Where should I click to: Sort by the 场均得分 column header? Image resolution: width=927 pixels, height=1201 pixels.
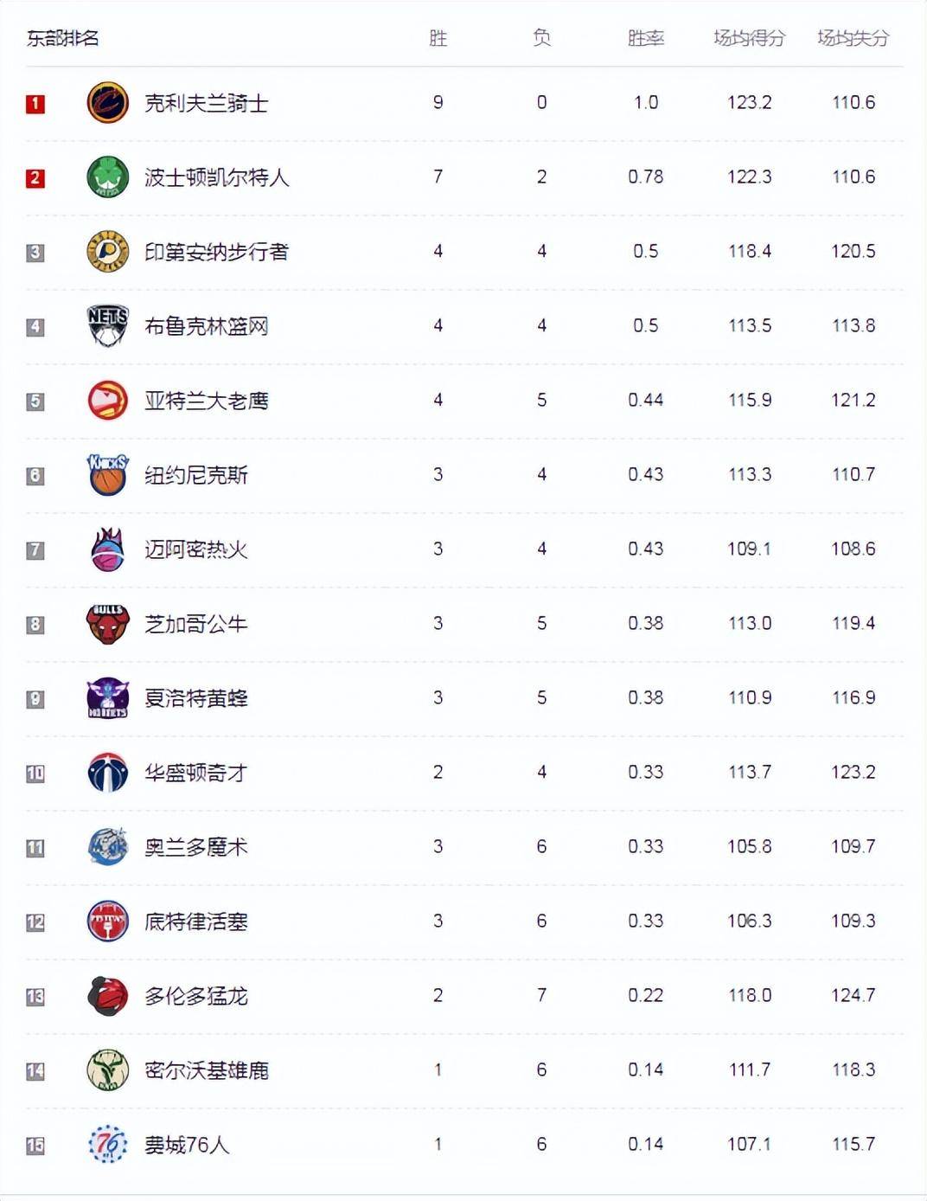(749, 38)
